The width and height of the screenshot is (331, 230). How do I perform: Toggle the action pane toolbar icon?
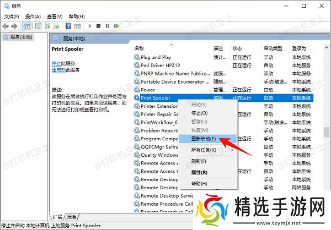coord(77,26)
